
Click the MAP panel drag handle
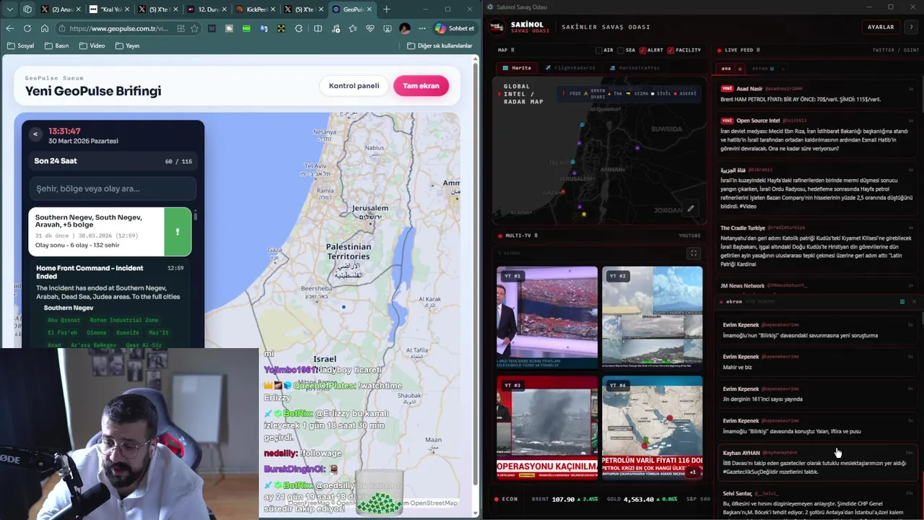pos(513,51)
